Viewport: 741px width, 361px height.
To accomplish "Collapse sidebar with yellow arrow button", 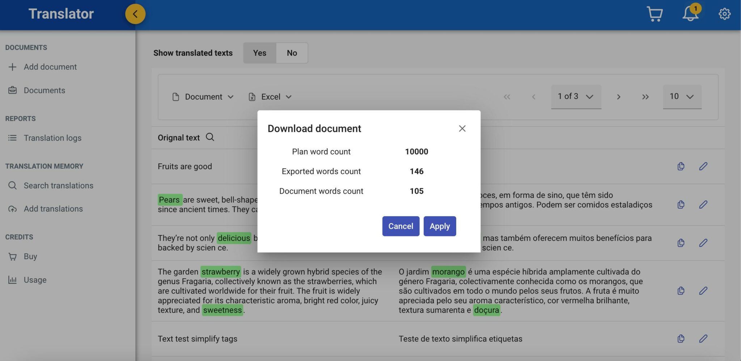I will pyautogui.click(x=135, y=14).
